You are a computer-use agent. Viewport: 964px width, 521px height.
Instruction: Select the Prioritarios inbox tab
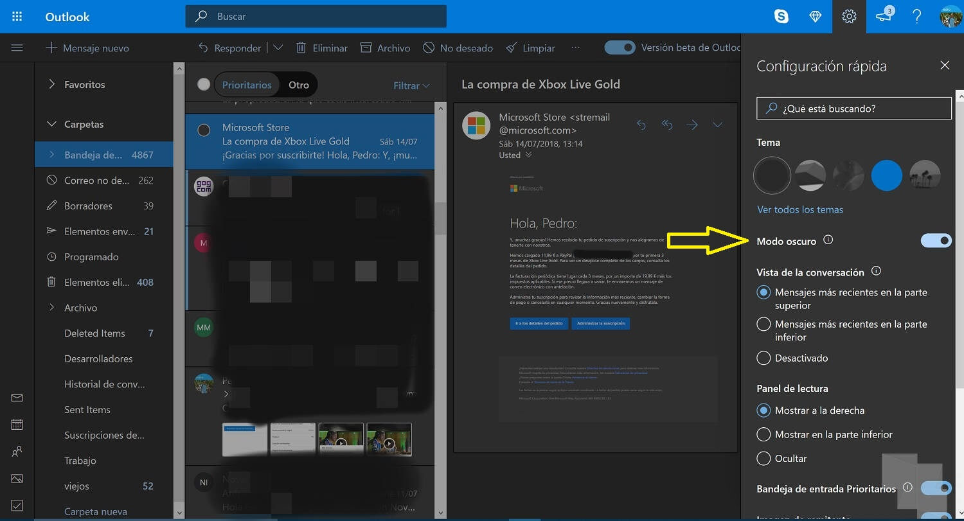point(247,85)
